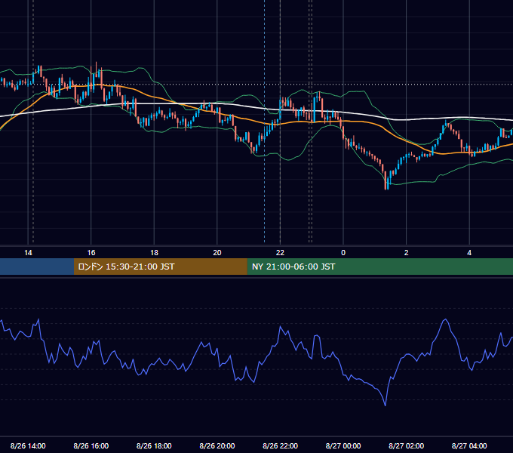Screen dimensions: 513x453
Task: Click the 8/26 20:00 date label
Action: coord(217,445)
